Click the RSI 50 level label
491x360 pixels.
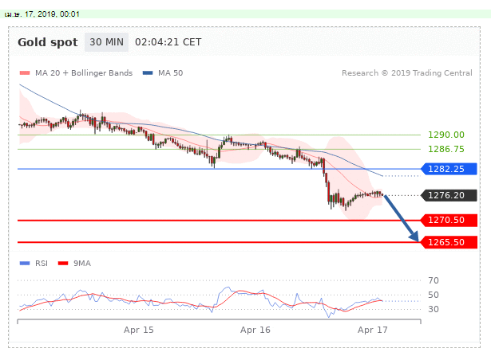tap(434, 295)
